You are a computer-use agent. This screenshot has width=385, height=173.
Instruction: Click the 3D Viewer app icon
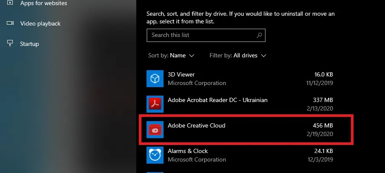pyautogui.click(x=155, y=78)
